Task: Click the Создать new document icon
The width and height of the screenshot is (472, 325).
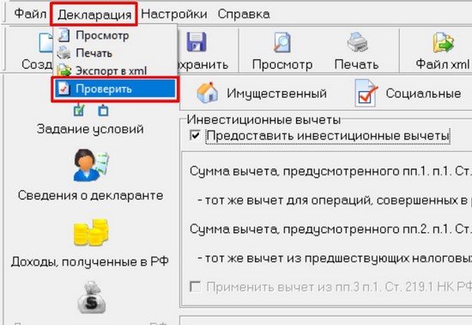Action: 45,42
